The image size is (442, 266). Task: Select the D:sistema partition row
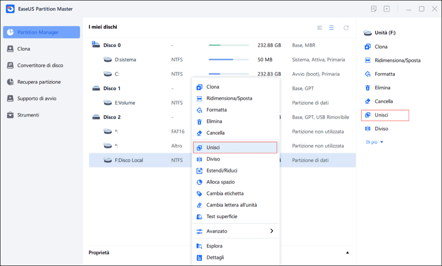(x=222, y=60)
